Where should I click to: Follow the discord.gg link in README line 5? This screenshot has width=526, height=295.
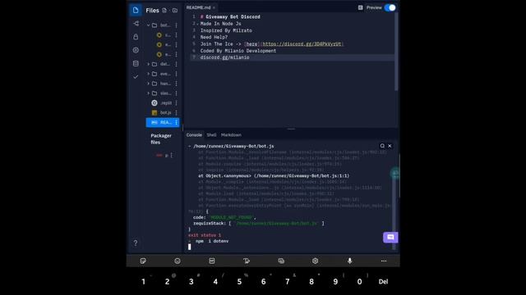pyautogui.click(x=302, y=43)
